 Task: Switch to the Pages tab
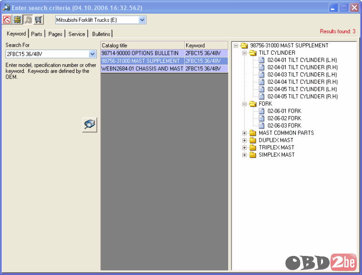pos(55,34)
